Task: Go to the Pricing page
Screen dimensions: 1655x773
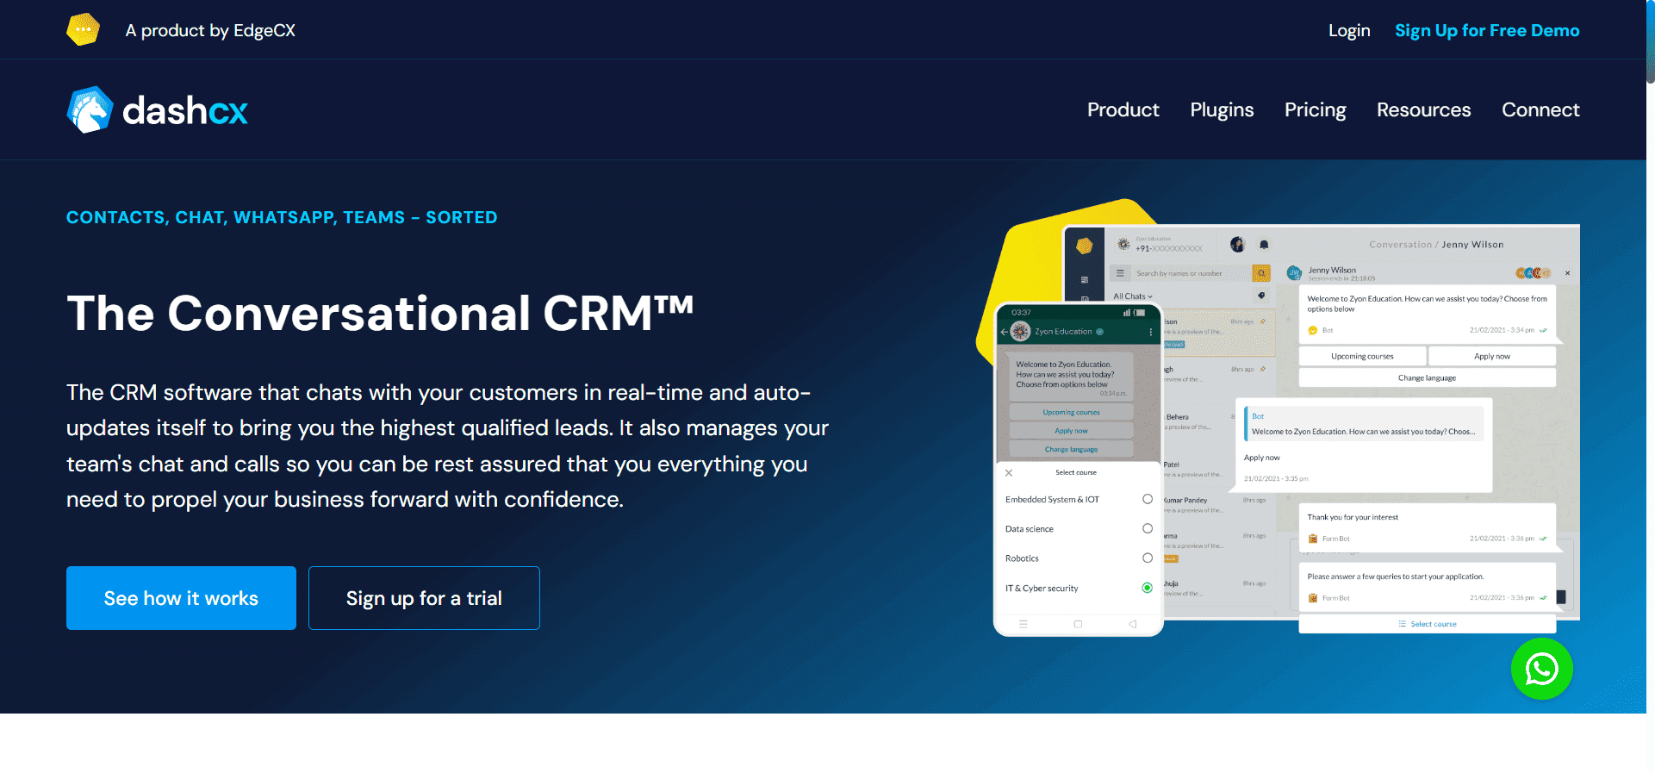Action: click(x=1315, y=110)
